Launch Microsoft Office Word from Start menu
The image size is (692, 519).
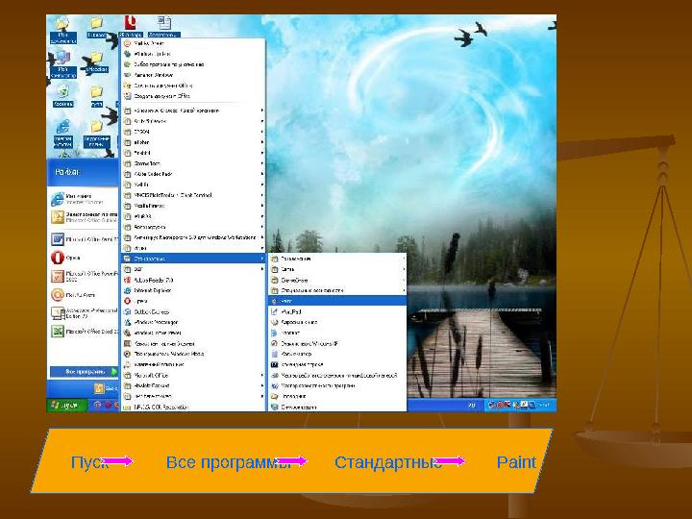[x=84, y=239]
